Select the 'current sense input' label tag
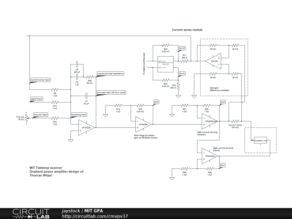The height and width of the screenshot is (219, 292). (x=40, y=80)
